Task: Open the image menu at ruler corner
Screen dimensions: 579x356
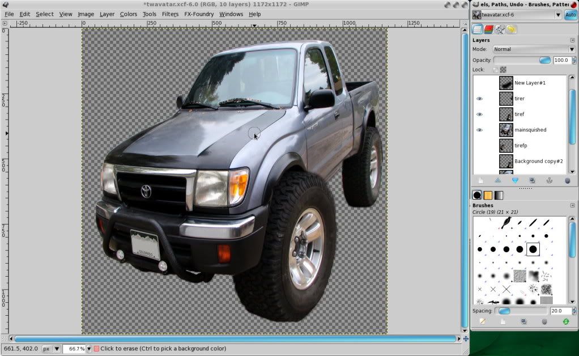Action: [x=5, y=23]
